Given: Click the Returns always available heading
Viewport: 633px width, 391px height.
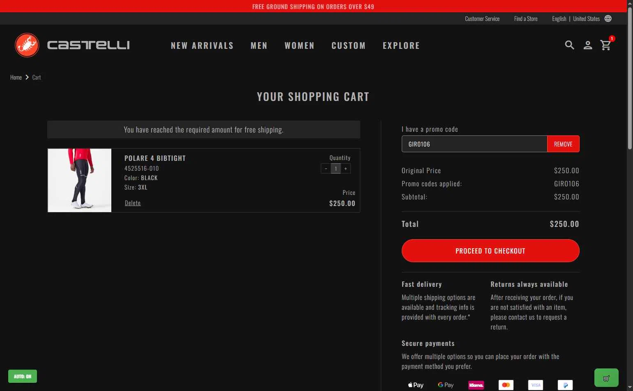Looking at the screenshot, I should pyautogui.click(x=529, y=284).
